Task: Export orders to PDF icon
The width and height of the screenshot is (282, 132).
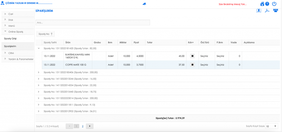Action: 267,10
